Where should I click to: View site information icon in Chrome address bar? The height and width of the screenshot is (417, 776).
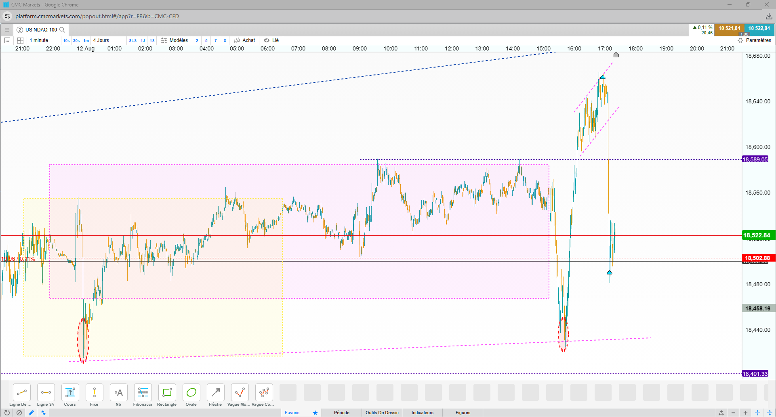[7, 16]
